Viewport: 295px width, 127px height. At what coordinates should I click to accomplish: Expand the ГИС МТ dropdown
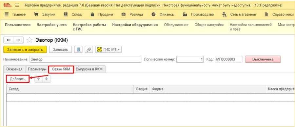click(x=108, y=50)
